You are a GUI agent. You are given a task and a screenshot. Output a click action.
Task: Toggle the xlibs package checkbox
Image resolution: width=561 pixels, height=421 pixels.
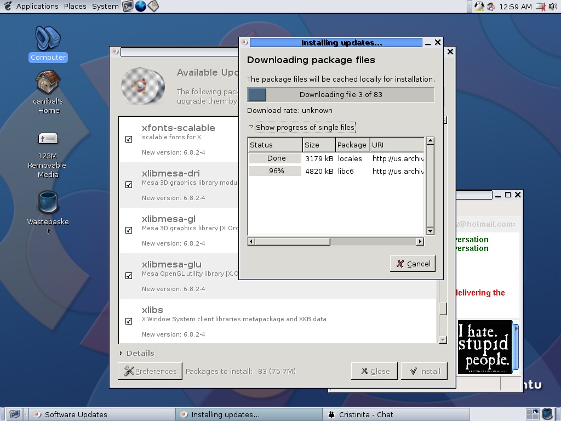(x=129, y=321)
